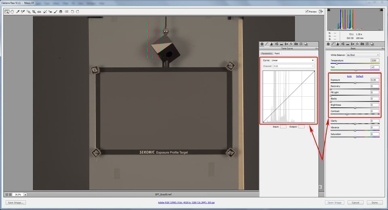Screen dimensions: 388x210
Task: Select the Zoom tool
Action: [x=7, y=12]
